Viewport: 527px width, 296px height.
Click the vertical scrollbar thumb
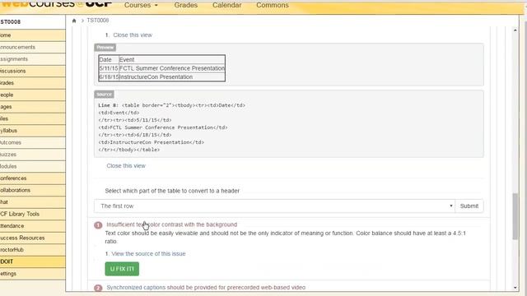pyautogui.click(x=515, y=216)
